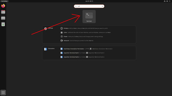
Task: Open the system menu via power icon
Action: (x=170, y=1)
